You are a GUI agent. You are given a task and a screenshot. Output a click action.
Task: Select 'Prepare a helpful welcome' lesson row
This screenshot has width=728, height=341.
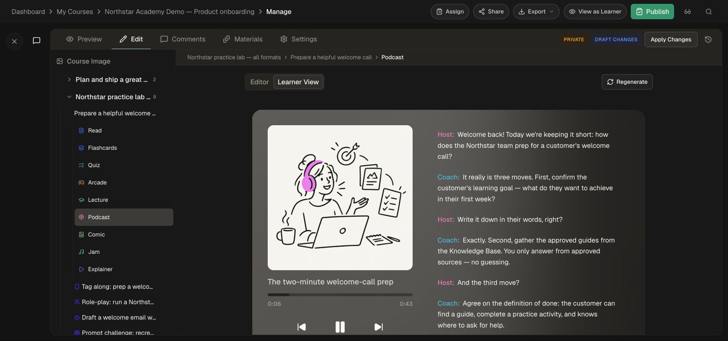pyautogui.click(x=115, y=113)
